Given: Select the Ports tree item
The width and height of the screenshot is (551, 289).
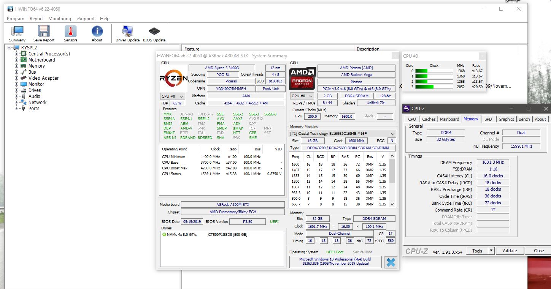Looking at the screenshot, I should pyautogui.click(x=33, y=109).
